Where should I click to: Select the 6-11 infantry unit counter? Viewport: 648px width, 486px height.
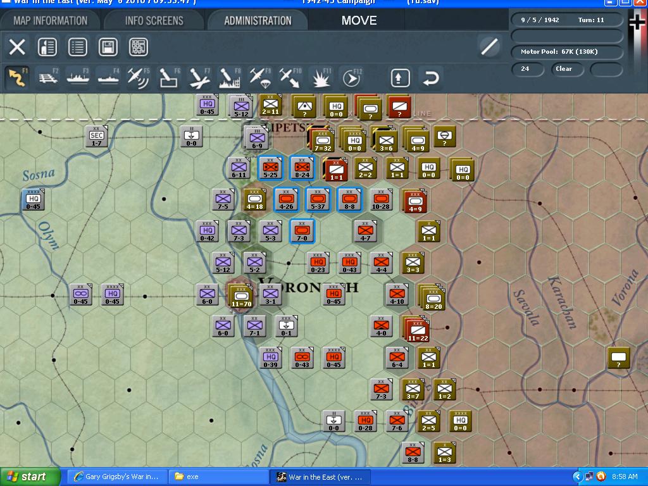tap(239, 168)
